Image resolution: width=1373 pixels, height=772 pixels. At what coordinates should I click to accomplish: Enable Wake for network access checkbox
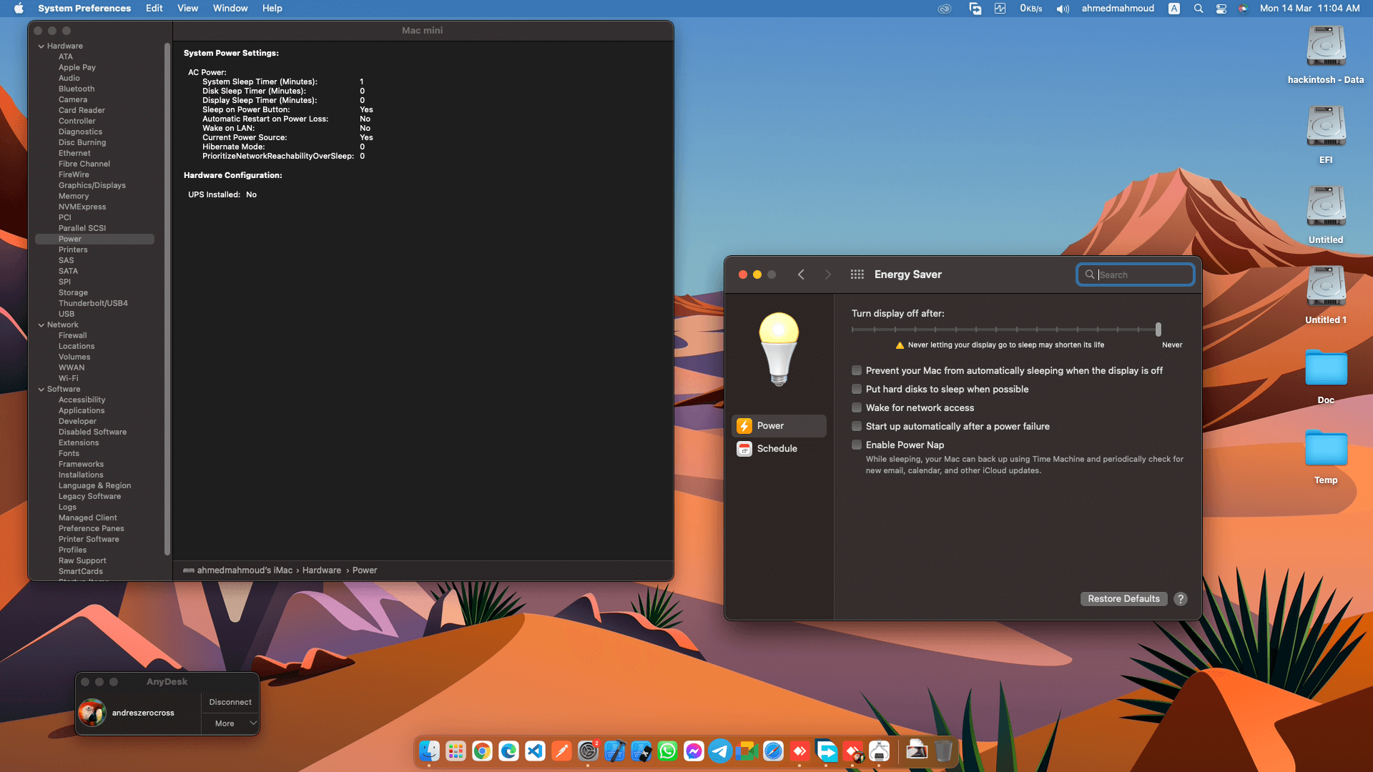click(857, 407)
